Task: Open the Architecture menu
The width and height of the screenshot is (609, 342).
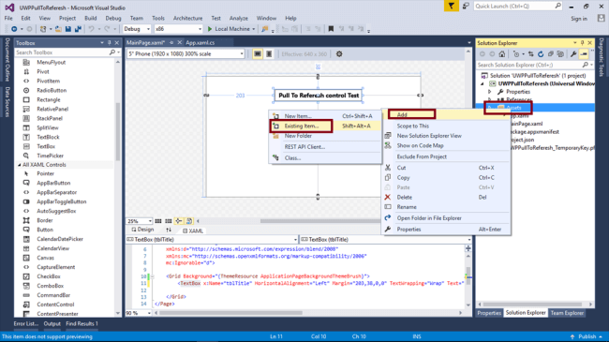Action: point(188,18)
